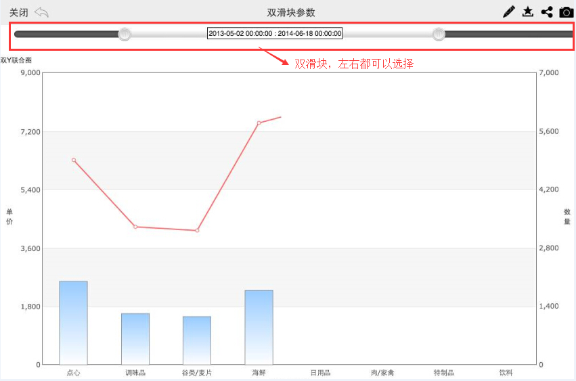Click the 9,000 left axis value

[x=30, y=72]
